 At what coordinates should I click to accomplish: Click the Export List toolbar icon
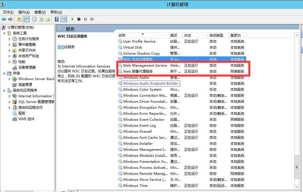48,19
